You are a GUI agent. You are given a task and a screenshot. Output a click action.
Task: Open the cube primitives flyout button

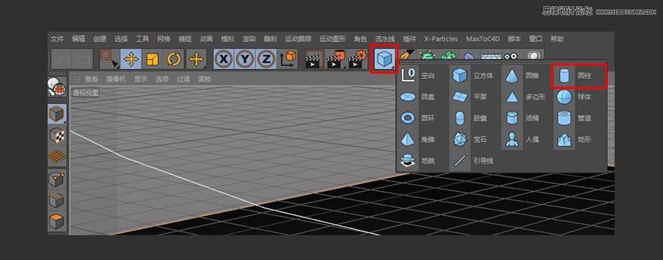click(x=385, y=59)
